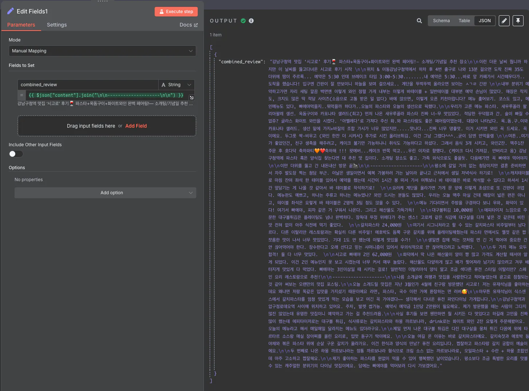
Task: Switch output view to Schema
Action: coord(441,21)
